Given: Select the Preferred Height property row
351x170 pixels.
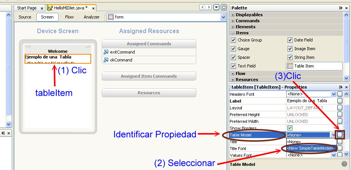Looking at the screenshot, I should click(x=258, y=115).
